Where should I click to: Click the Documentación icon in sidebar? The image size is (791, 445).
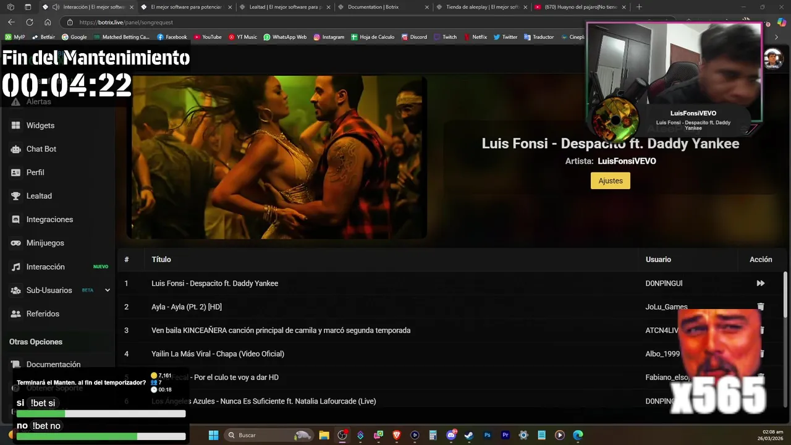point(15,365)
